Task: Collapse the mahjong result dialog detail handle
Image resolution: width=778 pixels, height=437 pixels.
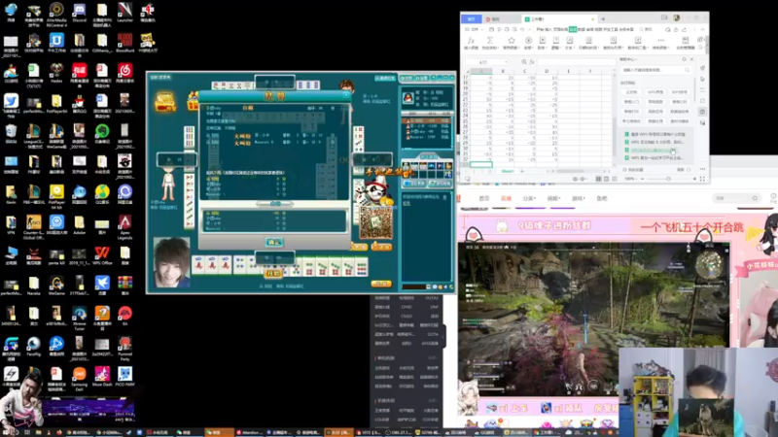Action: pyautogui.click(x=275, y=204)
